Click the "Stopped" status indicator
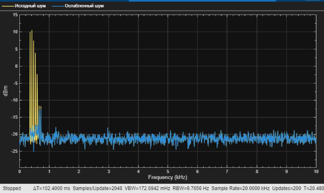 pos(12,188)
